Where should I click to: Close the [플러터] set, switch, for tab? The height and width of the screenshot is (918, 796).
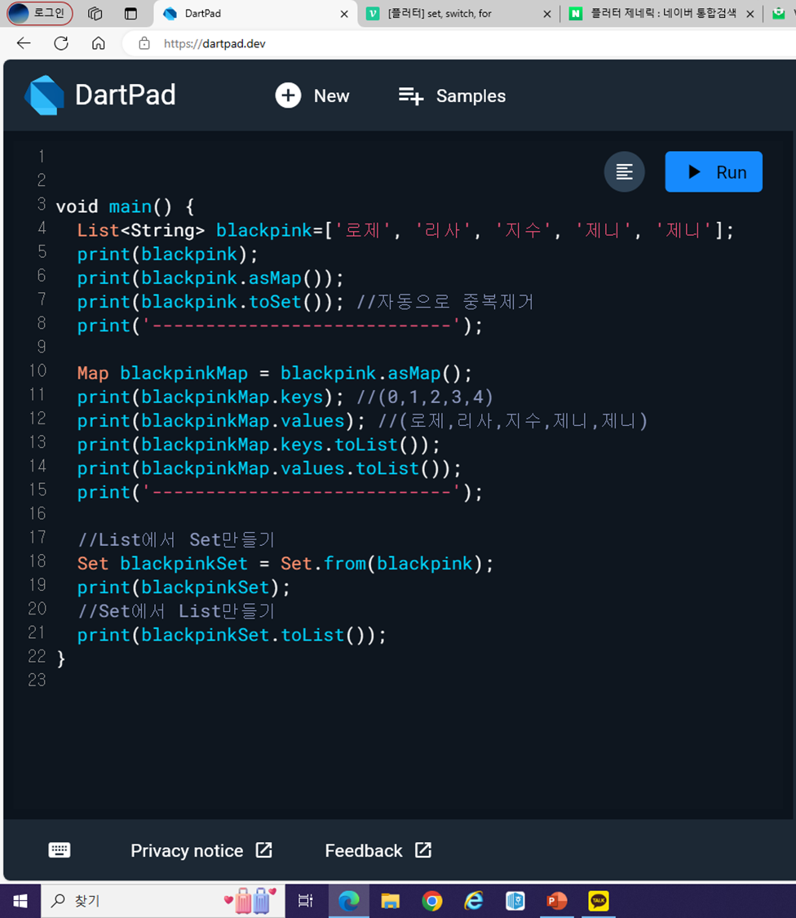click(x=546, y=14)
